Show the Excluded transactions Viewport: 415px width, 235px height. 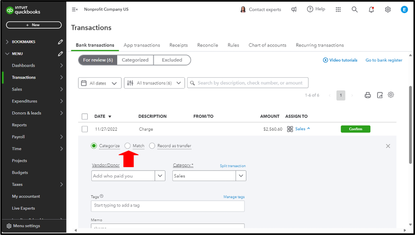tap(172, 60)
